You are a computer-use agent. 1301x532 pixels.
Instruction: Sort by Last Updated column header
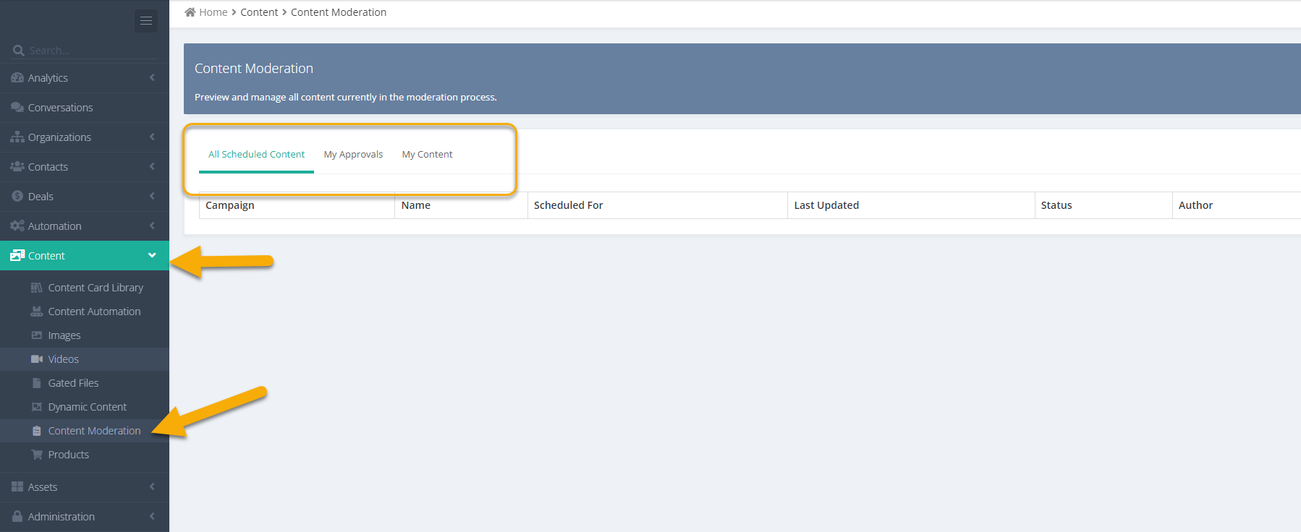click(x=911, y=205)
